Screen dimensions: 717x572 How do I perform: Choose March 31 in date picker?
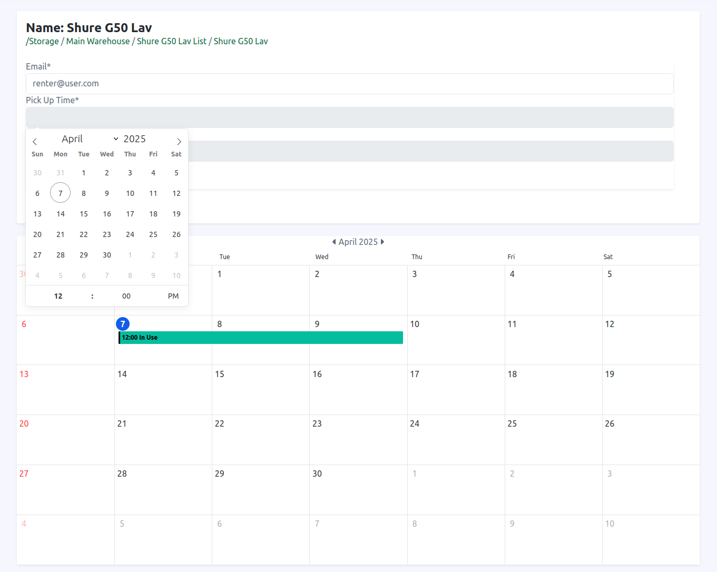(x=61, y=173)
